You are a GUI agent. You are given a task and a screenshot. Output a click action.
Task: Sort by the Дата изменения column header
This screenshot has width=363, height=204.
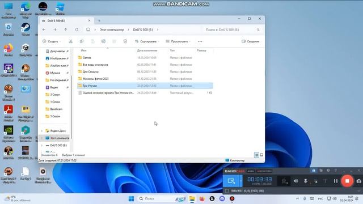147,50
